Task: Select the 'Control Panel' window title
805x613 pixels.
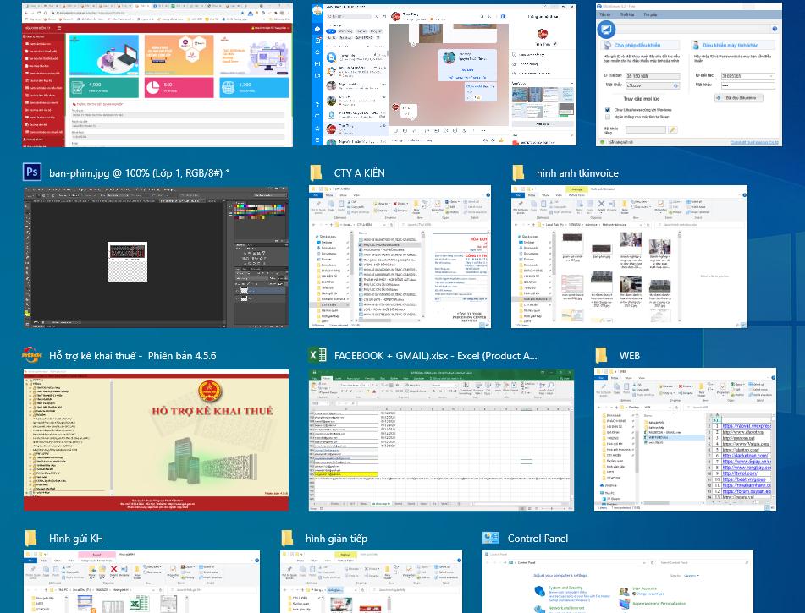Action: coord(538,538)
